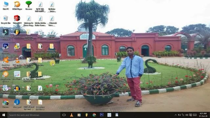
Task: Open the GOM Player desktop shortcut
Action: pyautogui.click(x=17, y=6)
